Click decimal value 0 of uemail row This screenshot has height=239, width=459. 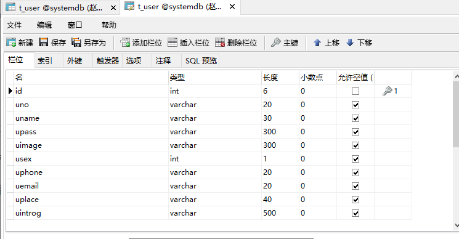pyautogui.click(x=303, y=186)
